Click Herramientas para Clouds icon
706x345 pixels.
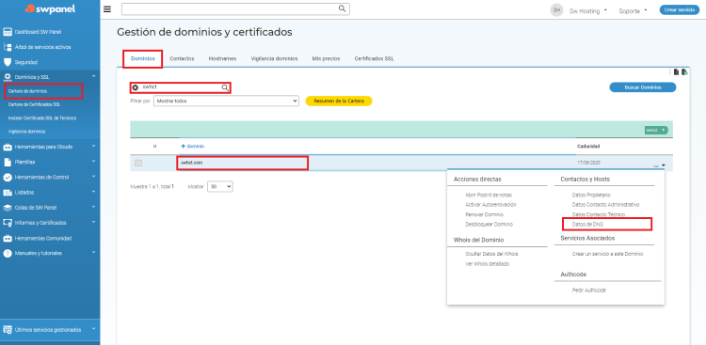(x=8, y=147)
